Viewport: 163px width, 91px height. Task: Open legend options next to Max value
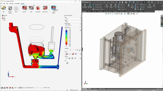[x=80, y=30]
